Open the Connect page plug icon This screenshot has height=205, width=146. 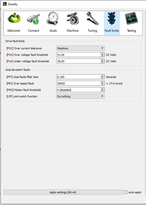33,19
